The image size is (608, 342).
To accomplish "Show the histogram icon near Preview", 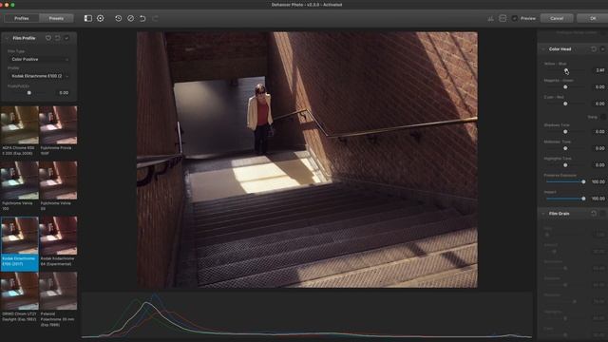I will (x=490, y=18).
